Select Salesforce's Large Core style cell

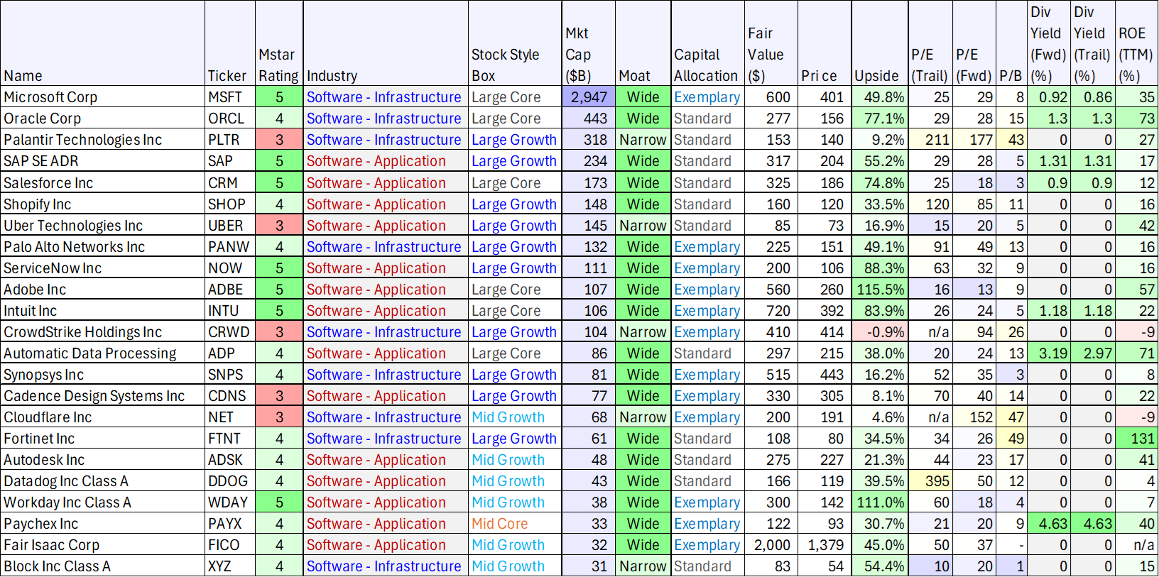(515, 182)
